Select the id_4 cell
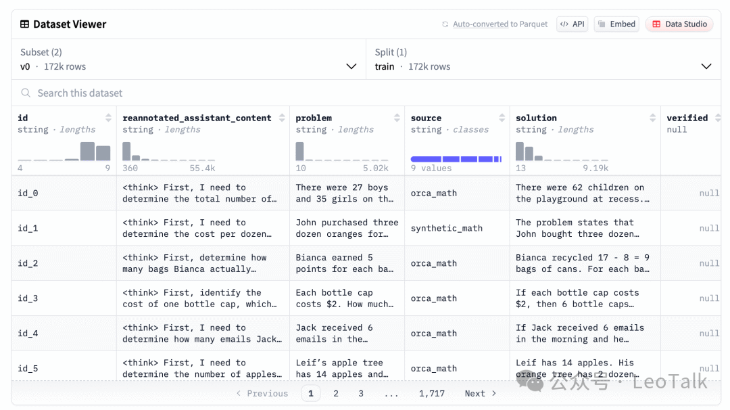Viewport: 730px width, 410px height. 64,333
